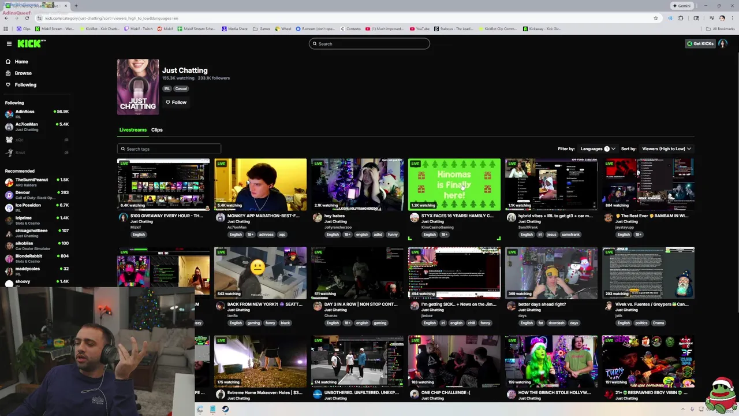739x416 pixels.
Task: Reload the page in browser
Action: point(27,18)
